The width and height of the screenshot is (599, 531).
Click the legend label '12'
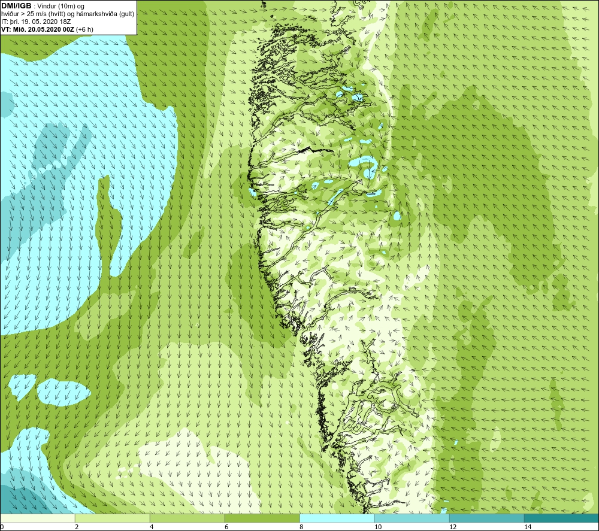453,527
